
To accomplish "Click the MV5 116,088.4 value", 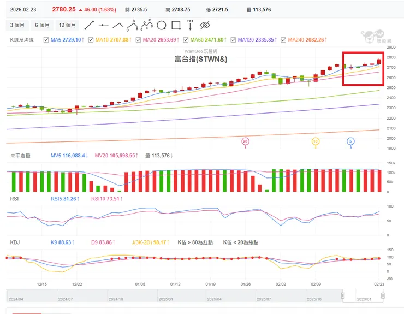I will point(69,156).
